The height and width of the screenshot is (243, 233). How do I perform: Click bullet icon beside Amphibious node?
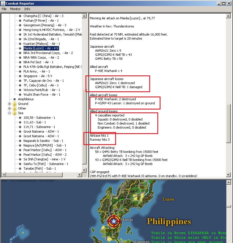14,99
